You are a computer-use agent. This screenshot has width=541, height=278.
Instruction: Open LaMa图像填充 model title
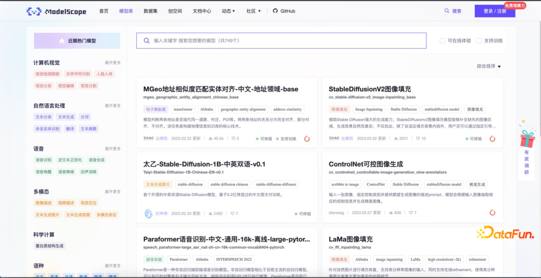(x=351, y=239)
